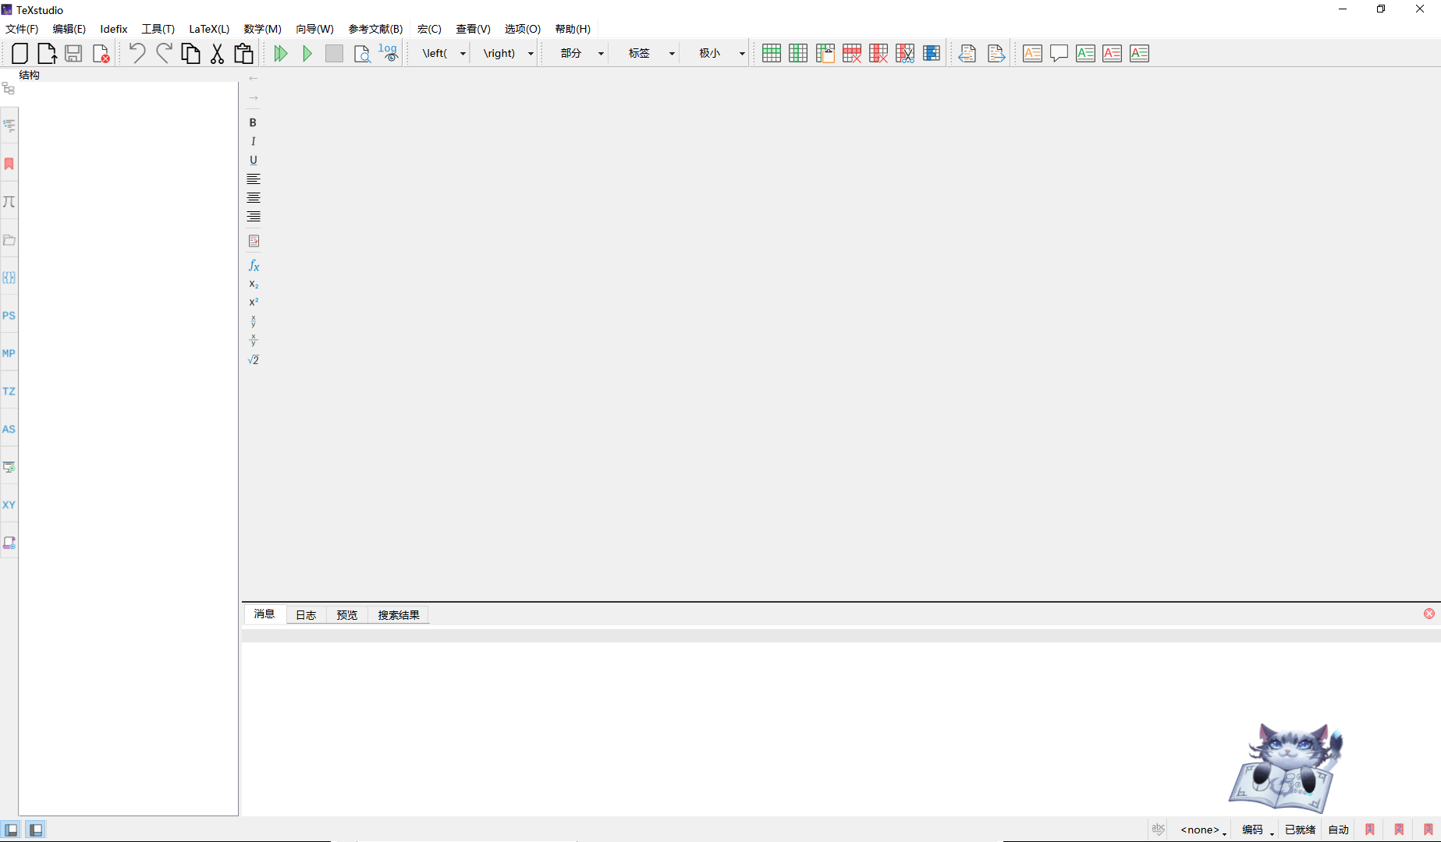Close the messages panel with red X
This screenshot has width=1441, height=842.
(x=1429, y=614)
